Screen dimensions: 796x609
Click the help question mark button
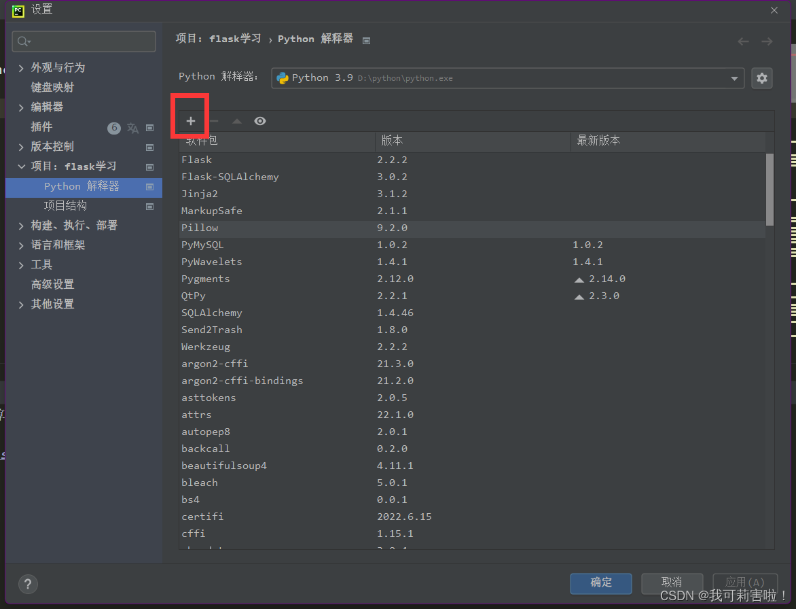point(28,584)
